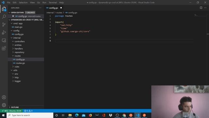This screenshot has height=118, width=209.
Task: Open the Edit menu
Action: pyautogui.click(x=14, y=3)
